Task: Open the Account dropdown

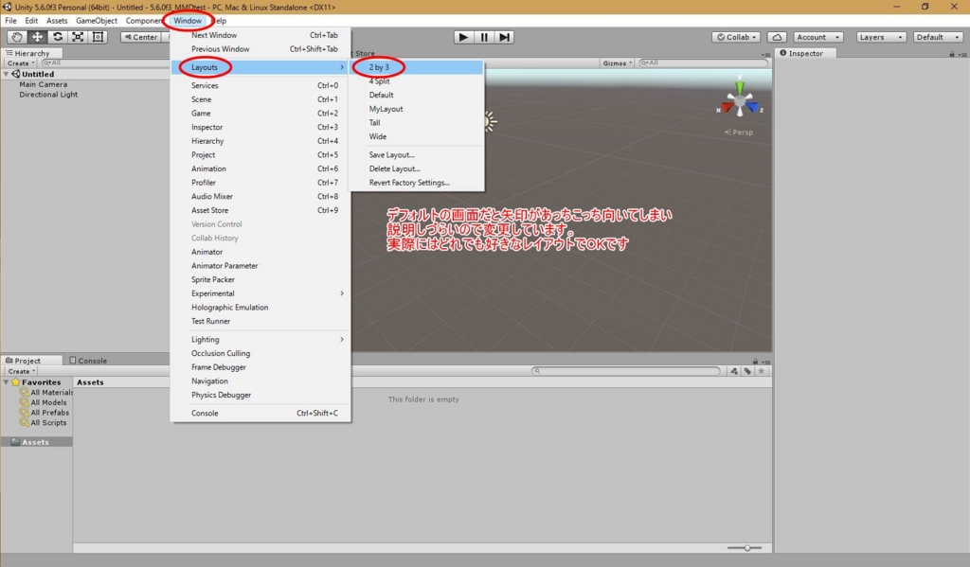Action: 817,37
